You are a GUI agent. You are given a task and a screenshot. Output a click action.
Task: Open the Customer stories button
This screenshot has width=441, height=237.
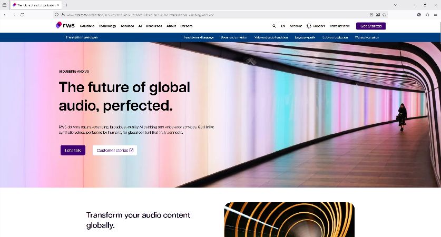[x=115, y=151]
